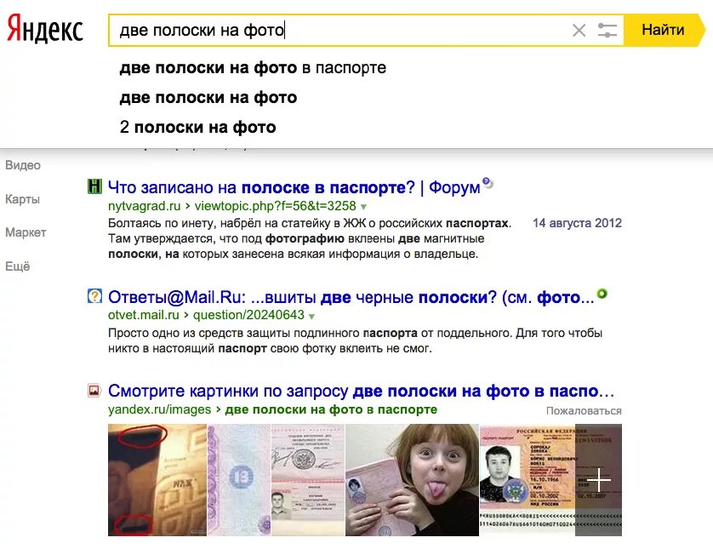Open thumbnail of Российская Федерация passport page
The height and width of the screenshot is (549, 713).
tap(528, 480)
